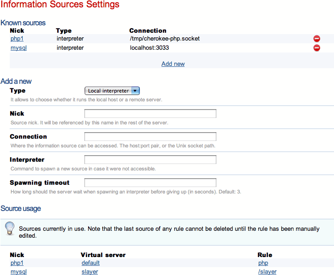The width and height of the screenshot is (334, 275).
Task: Click the Spawning timeout field
Action: (150, 183)
